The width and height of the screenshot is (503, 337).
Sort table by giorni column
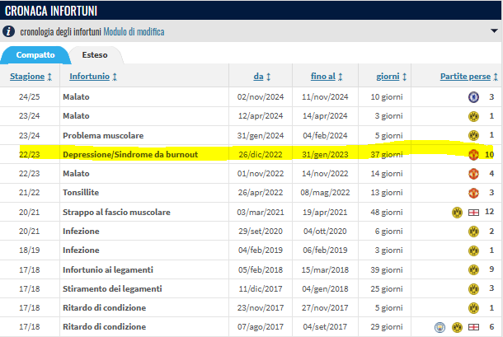(388, 77)
